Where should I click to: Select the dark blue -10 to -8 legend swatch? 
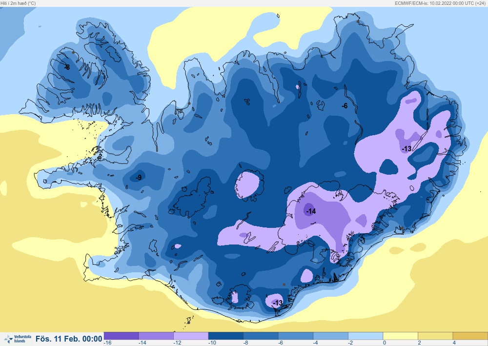click(225, 336)
